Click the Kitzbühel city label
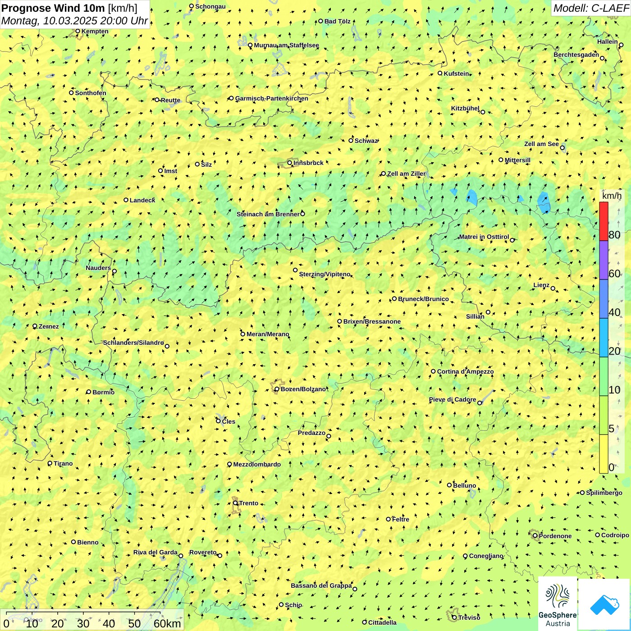This screenshot has width=631, height=631. click(x=465, y=108)
